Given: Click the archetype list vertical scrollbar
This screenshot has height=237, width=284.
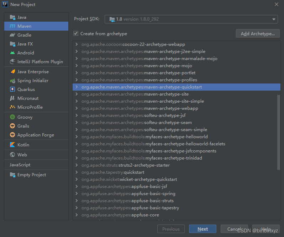Looking at the screenshot, I should click(x=279, y=132).
